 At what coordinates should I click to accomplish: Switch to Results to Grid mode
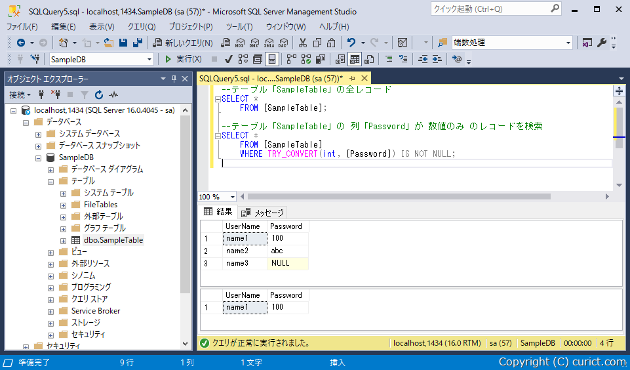click(355, 60)
